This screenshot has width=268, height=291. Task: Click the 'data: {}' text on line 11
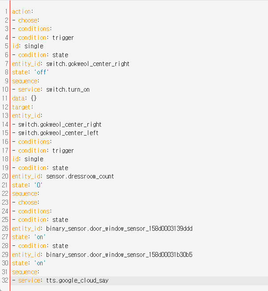click(24, 98)
